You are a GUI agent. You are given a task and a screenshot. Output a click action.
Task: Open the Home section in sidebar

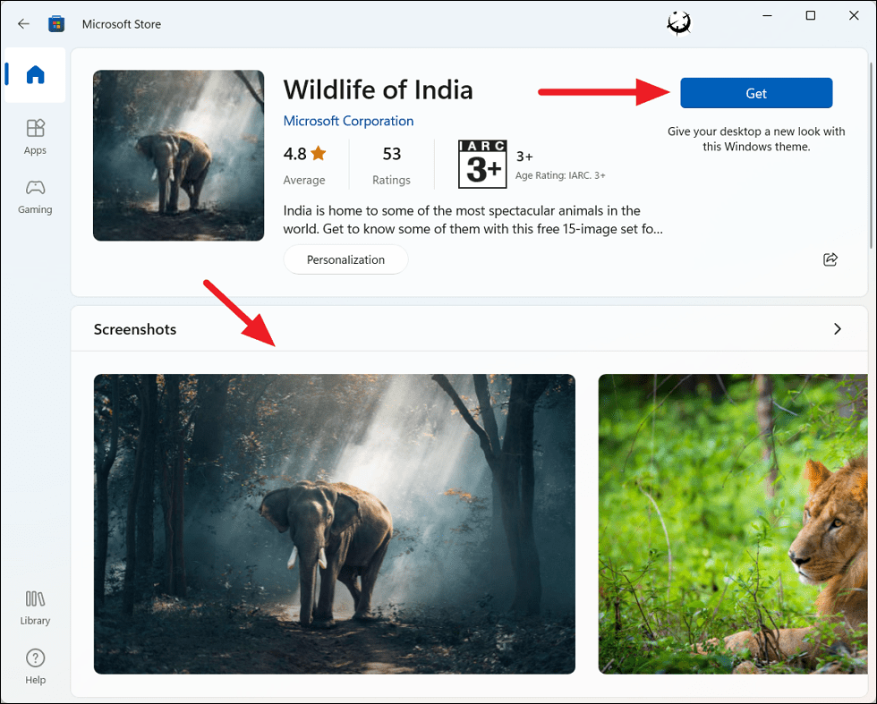pyautogui.click(x=35, y=74)
